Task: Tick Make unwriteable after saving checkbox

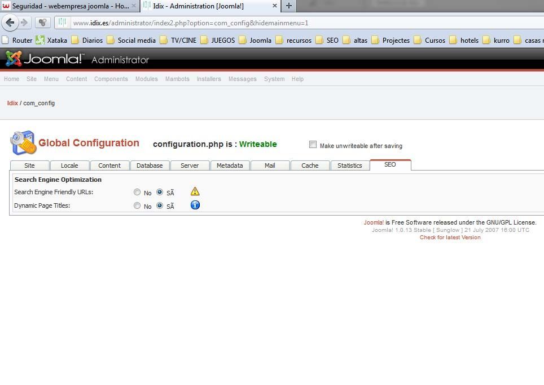Action: (313, 145)
